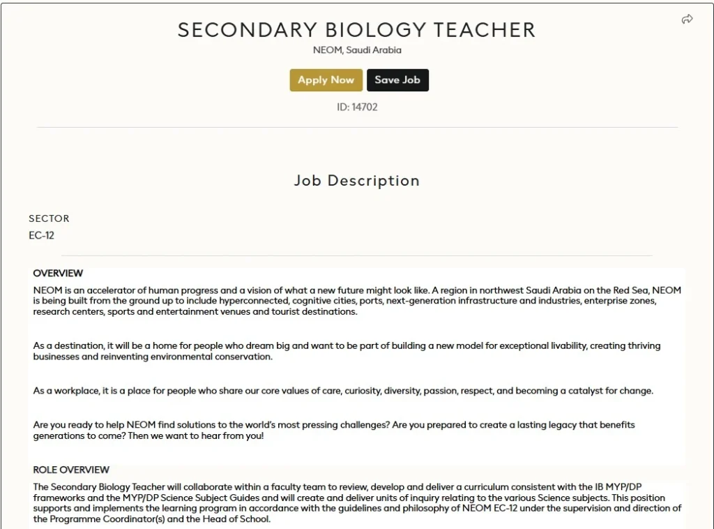Click the Job Description heading
Viewport: 714px width, 529px height.
356,181
